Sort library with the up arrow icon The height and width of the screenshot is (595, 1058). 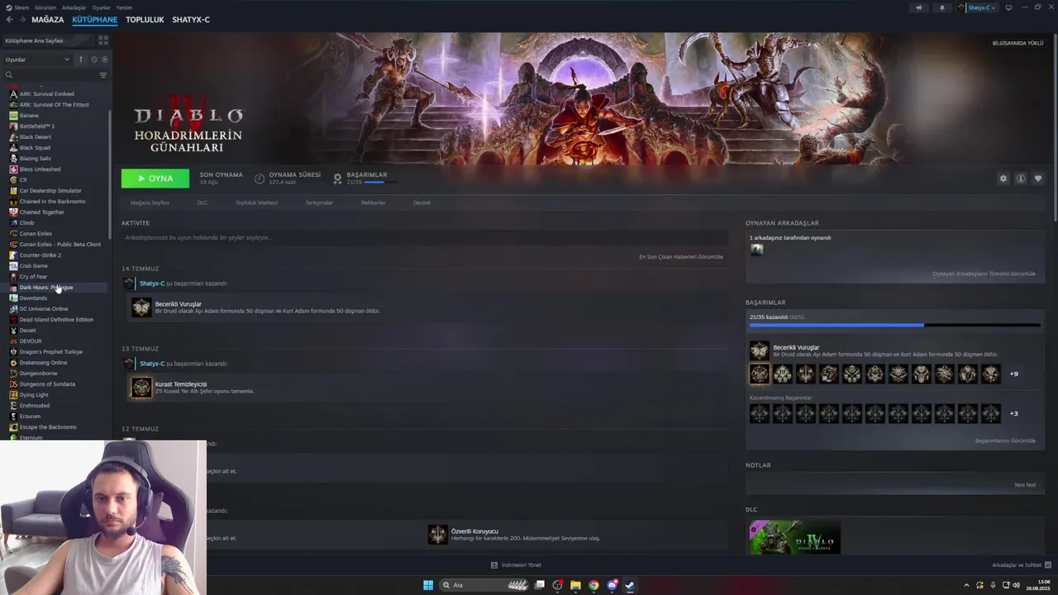pos(81,59)
